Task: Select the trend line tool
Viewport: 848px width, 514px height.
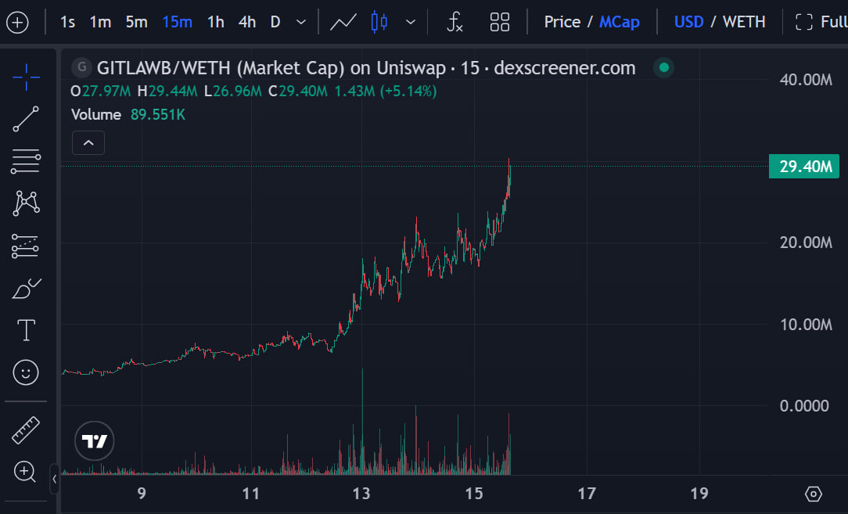Action: pyautogui.click(x=26, y=119)
